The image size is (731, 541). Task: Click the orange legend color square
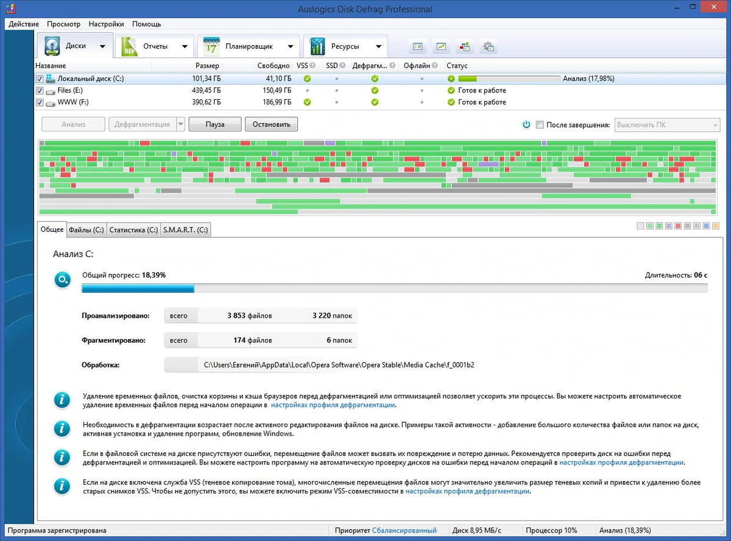[x=716, y=226]
